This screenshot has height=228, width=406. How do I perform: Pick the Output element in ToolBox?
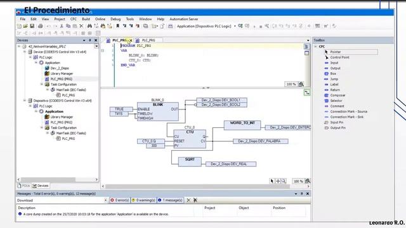332,68
